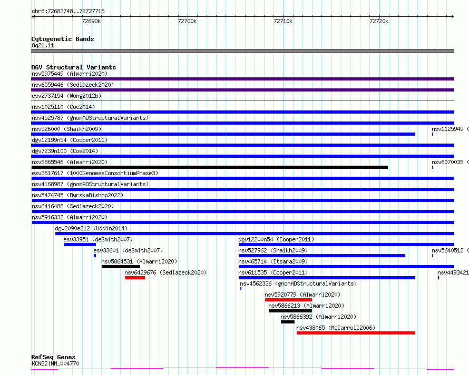469x375 pixels.
Task: Open first nsv4525787 gnomADStructuralVariants label
Action: click(x=90, y=118)
